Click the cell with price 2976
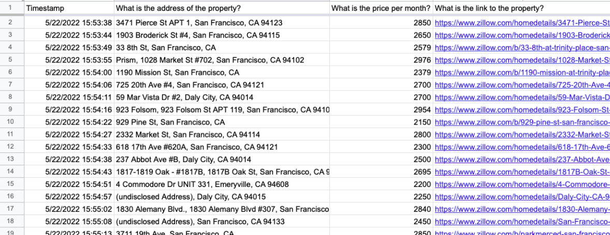 pyautogui.click(x=381, y=60)
